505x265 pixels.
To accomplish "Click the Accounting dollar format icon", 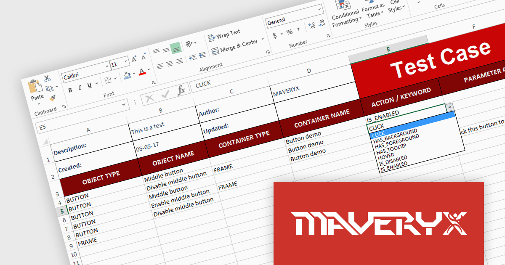I will [275, 35].
